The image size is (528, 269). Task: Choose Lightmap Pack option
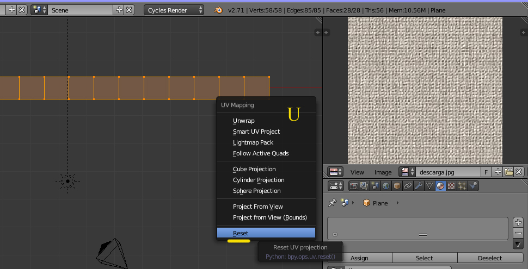(266, 142)
